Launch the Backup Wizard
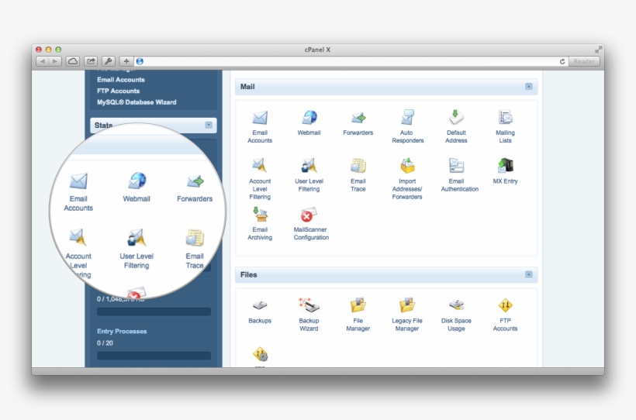The height and width of the screenshot is (420, 636). (x=309, y=314)
